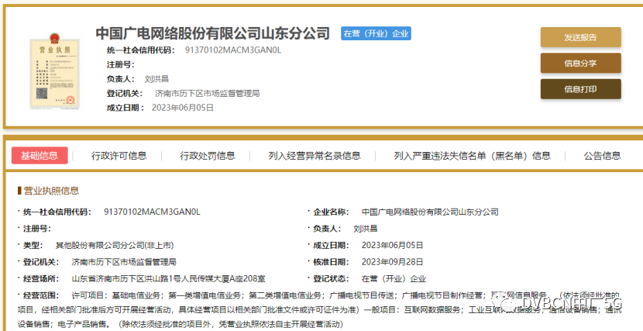Click the 经营范围 label
Image resolution: width=643 pixels, height=331 pixels.
(x=41, y=295)
